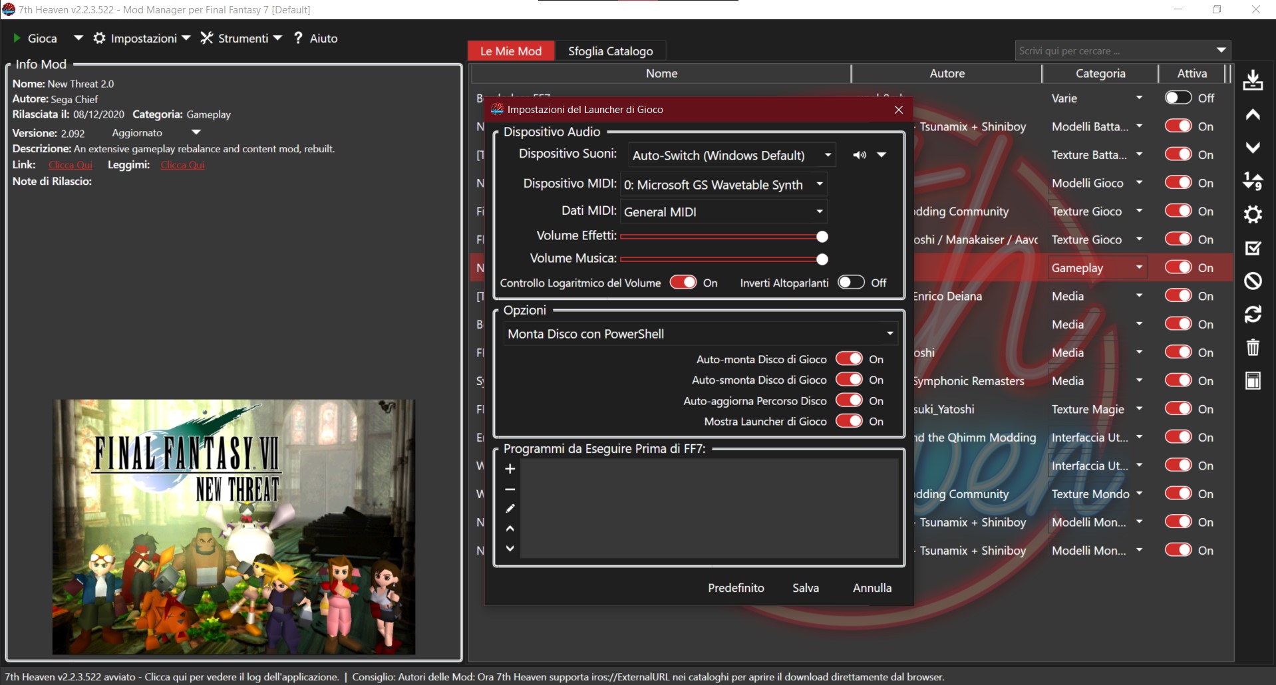Toggle Mostra Launcher di Gioco switch
1276x685 pixels.
[x=849, y=421]
